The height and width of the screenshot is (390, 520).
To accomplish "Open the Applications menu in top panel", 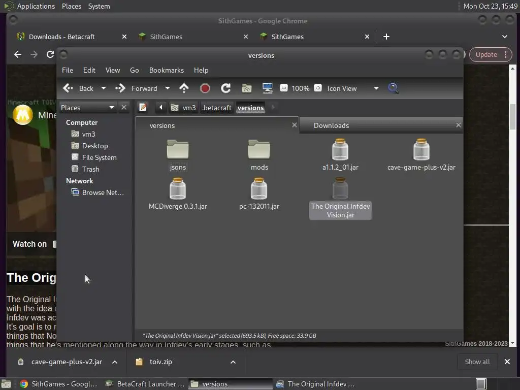I will point(36,6).
